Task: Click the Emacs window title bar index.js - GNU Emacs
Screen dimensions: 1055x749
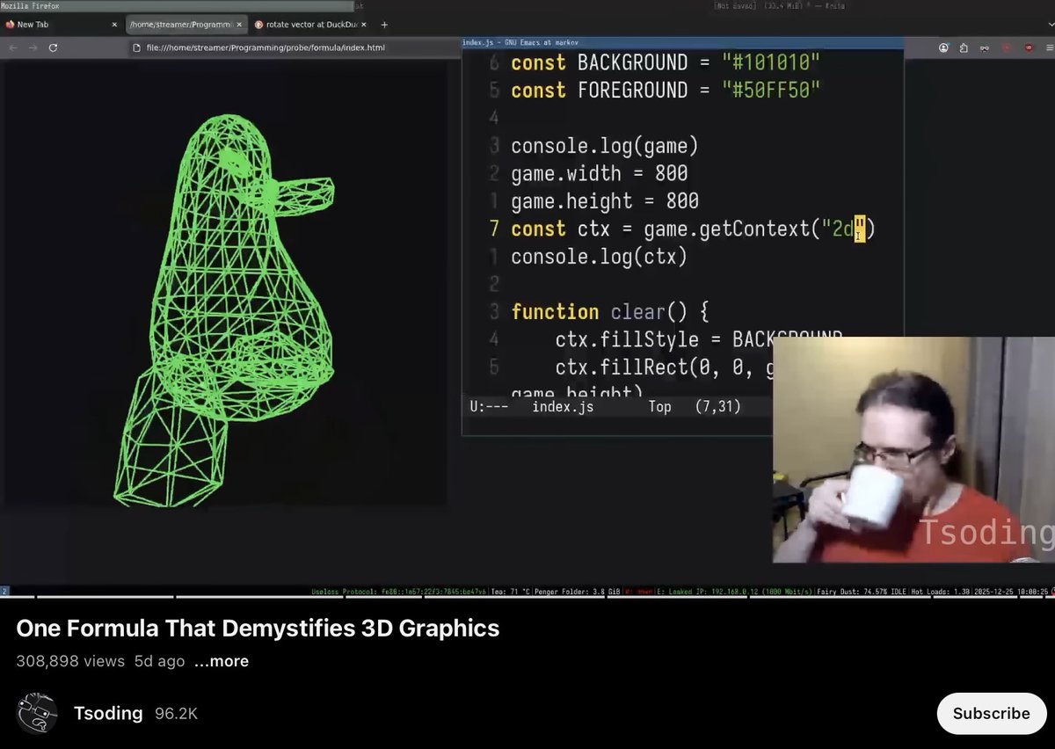Action: (x=682, y=42)
